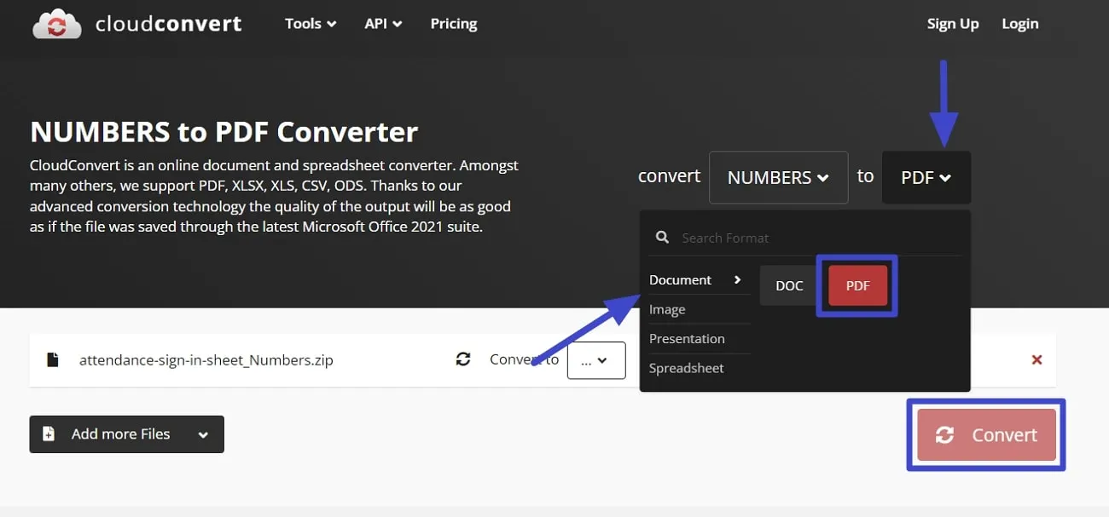
Task: Open the NUMBERS source format dropdown
Action: pyautogui.click(x=777, y=177)
